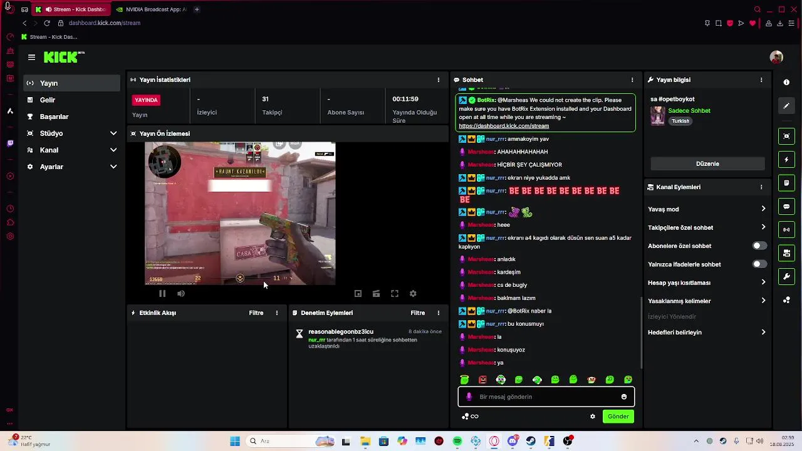Screen dimensions: 802x451
Task: Reload the browser page
Action: (x=46, y=23)
